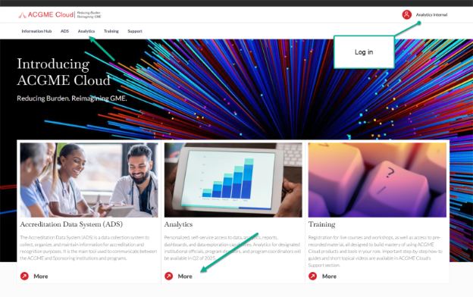The image size is (473, 297).
Task: Open the Analytics Internal account label
Action: [x=431, y=15]
